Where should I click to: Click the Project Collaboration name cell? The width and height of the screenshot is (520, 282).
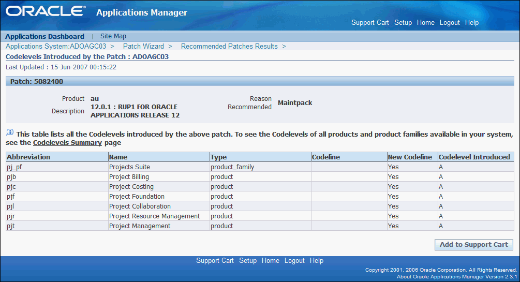(159, 206)
